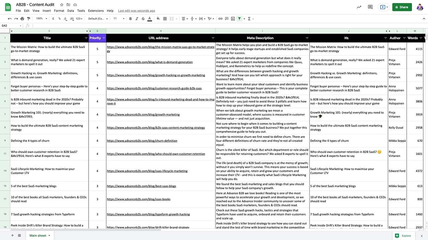Insert a chart

[x=233, y=19]
